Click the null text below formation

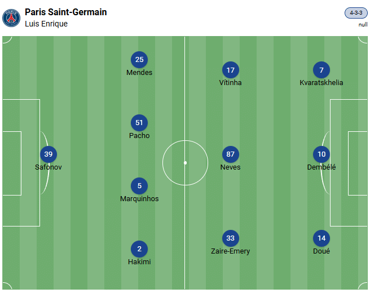(x=363, y=25)
